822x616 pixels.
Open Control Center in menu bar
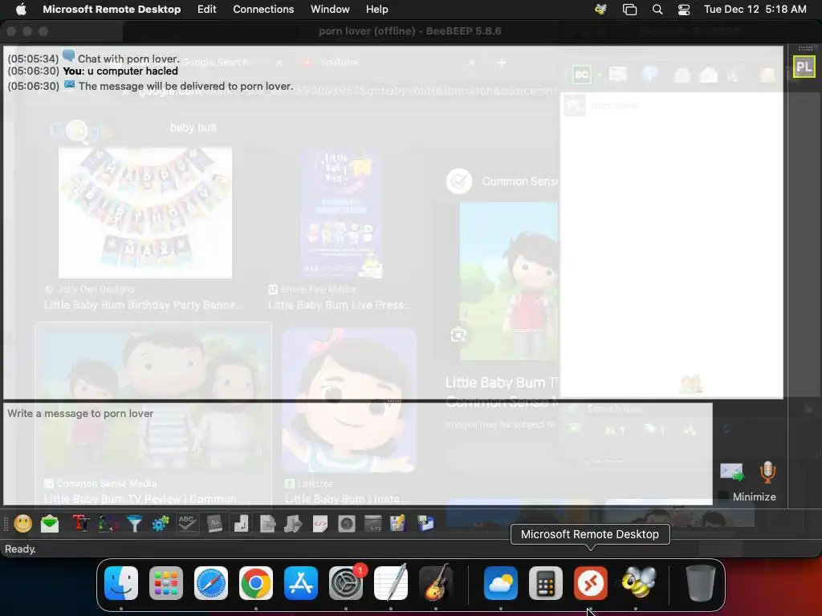click(684, 10)
